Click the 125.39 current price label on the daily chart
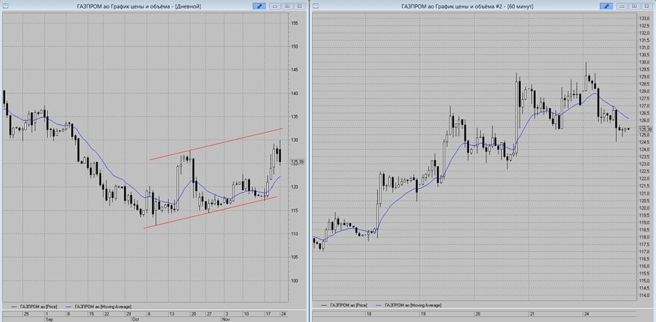Screen dimensions: 656x322 [296, 161]
